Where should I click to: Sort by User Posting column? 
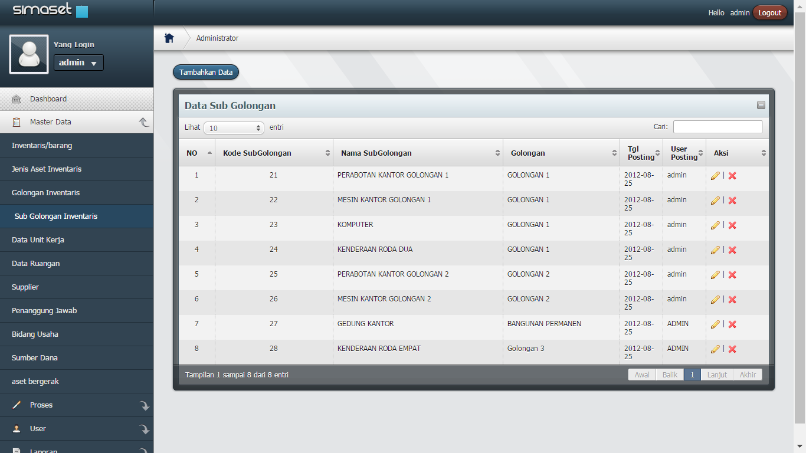[x=684, y=153]
